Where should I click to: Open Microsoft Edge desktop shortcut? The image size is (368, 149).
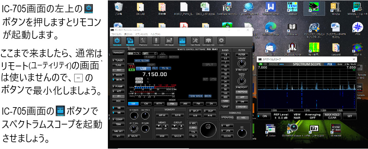coord(270,29)
